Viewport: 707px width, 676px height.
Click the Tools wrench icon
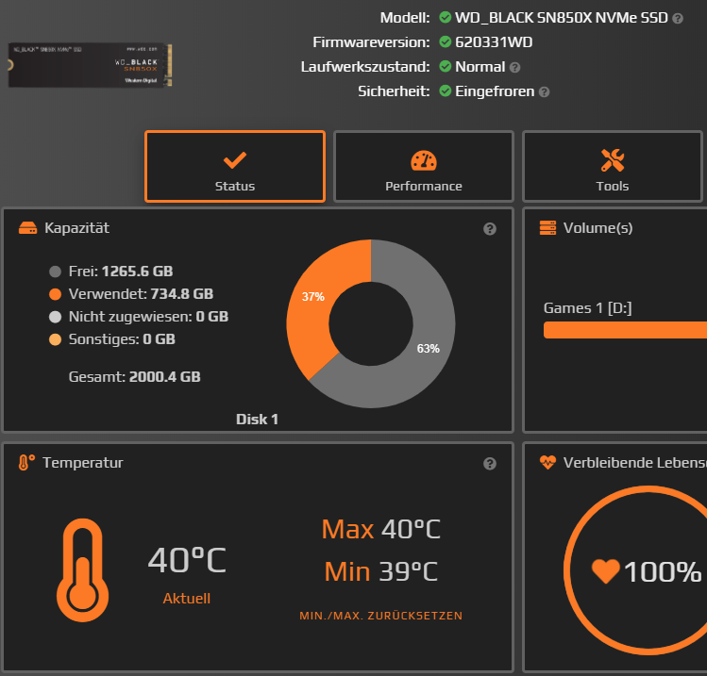point(613,160)
